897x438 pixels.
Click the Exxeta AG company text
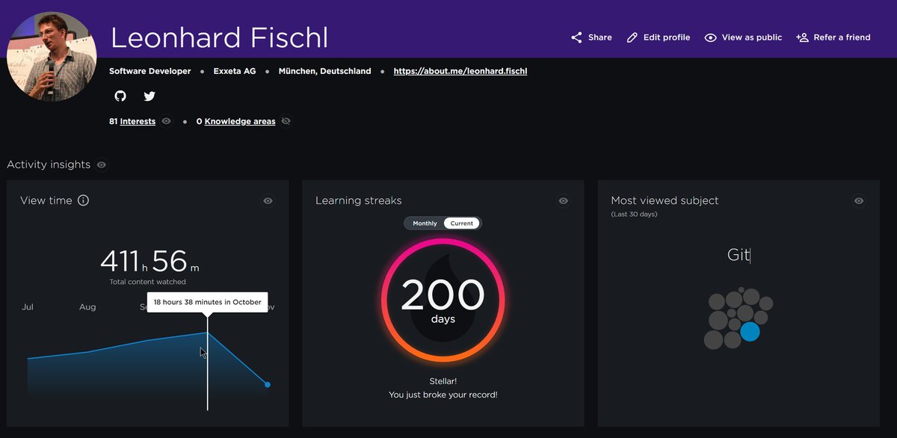(235, 71)
